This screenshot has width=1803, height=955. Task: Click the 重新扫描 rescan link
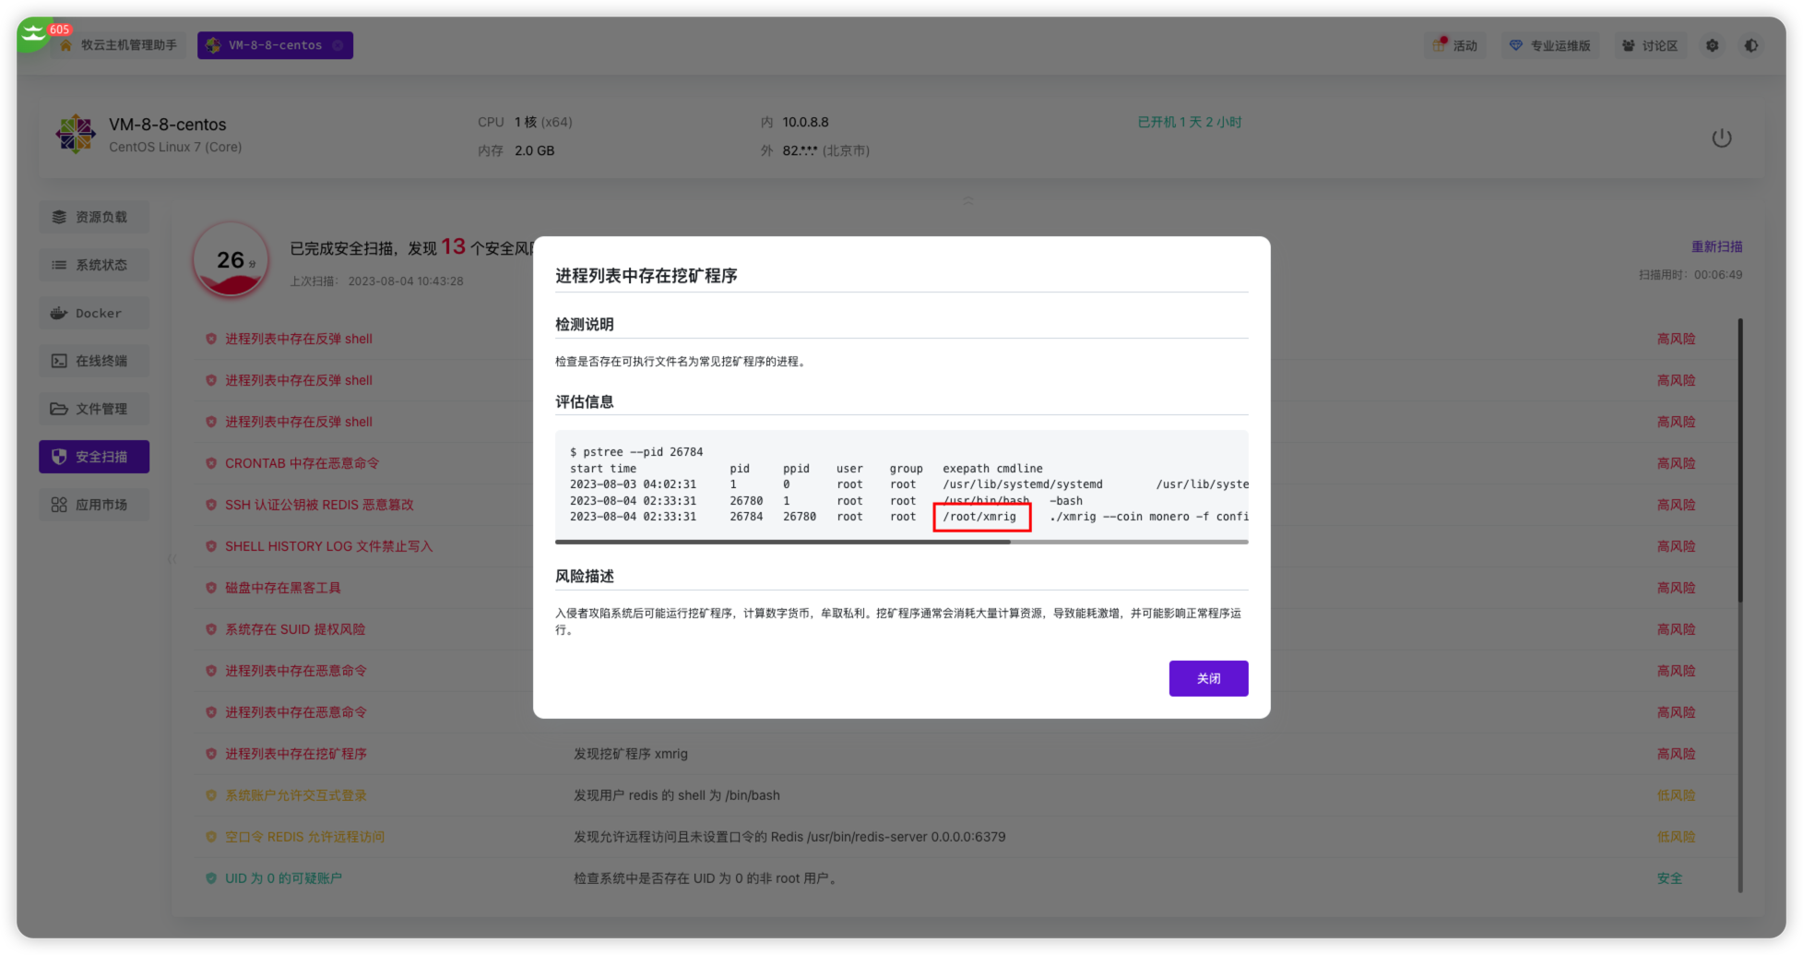(x=1716, y=246)
